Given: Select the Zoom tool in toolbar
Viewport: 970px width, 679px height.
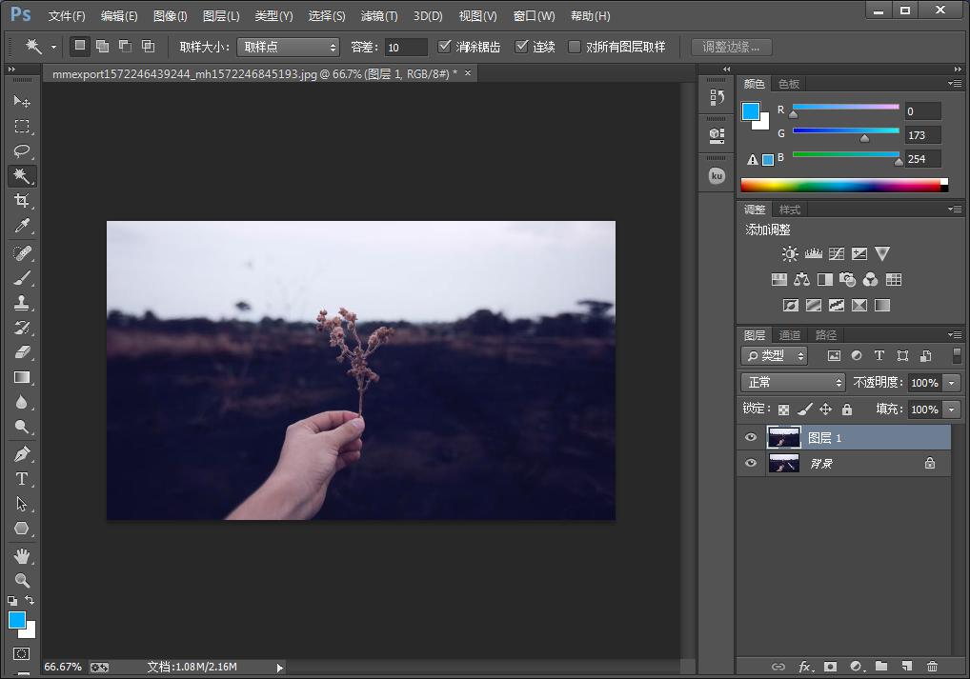Looking at the screenshot, I should tap(21, 580).
